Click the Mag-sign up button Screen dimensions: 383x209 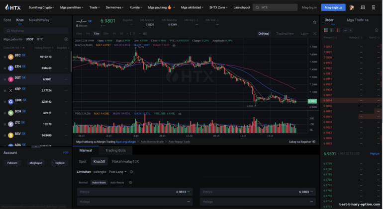point(333,7)
